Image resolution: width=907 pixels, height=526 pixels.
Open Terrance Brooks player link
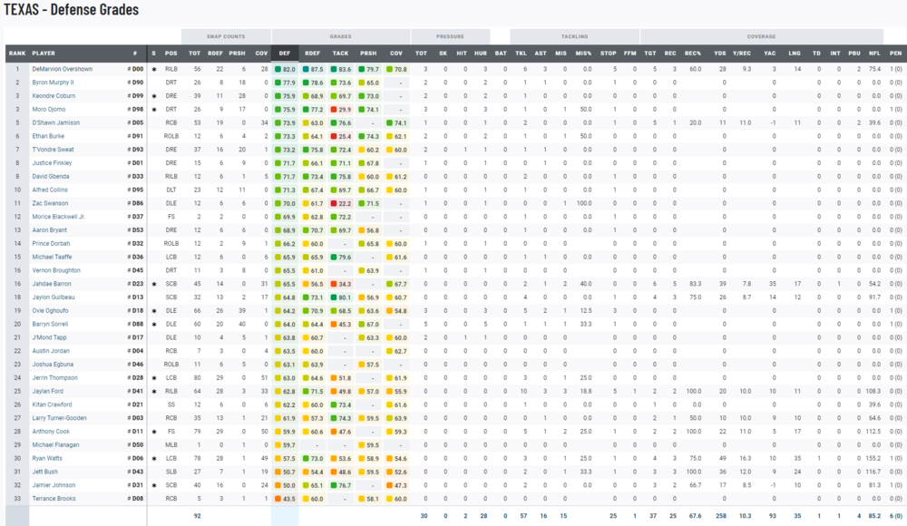[x=52, y=499]
